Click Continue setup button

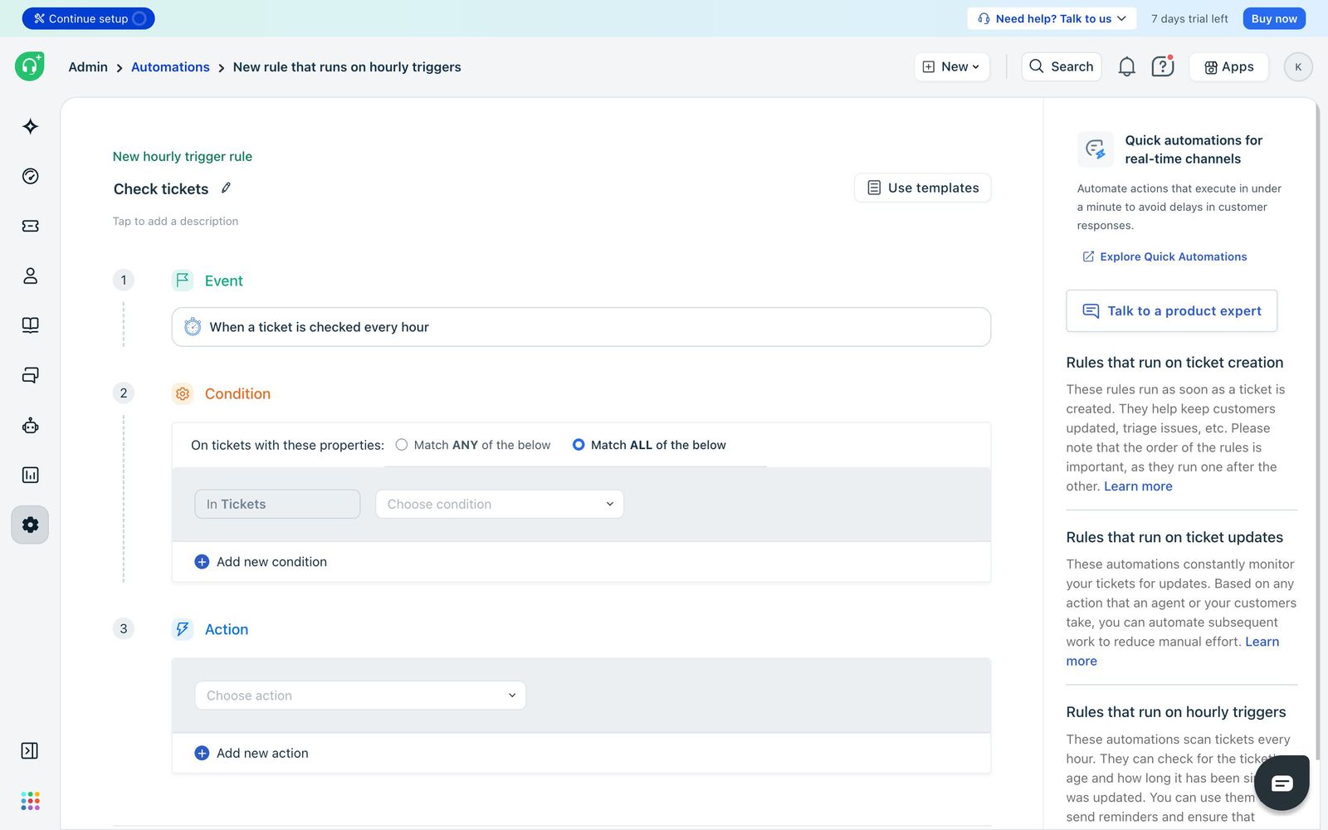[88, 18]
